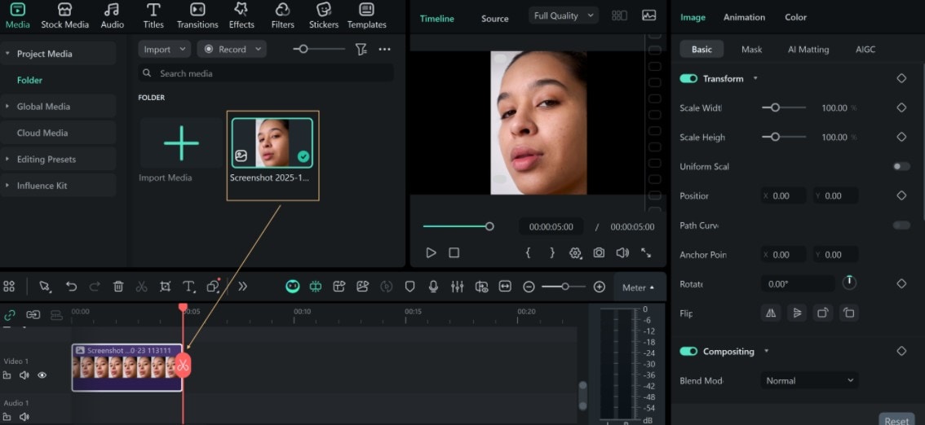Toggle the green AI assistant icon

pos(293,287)
